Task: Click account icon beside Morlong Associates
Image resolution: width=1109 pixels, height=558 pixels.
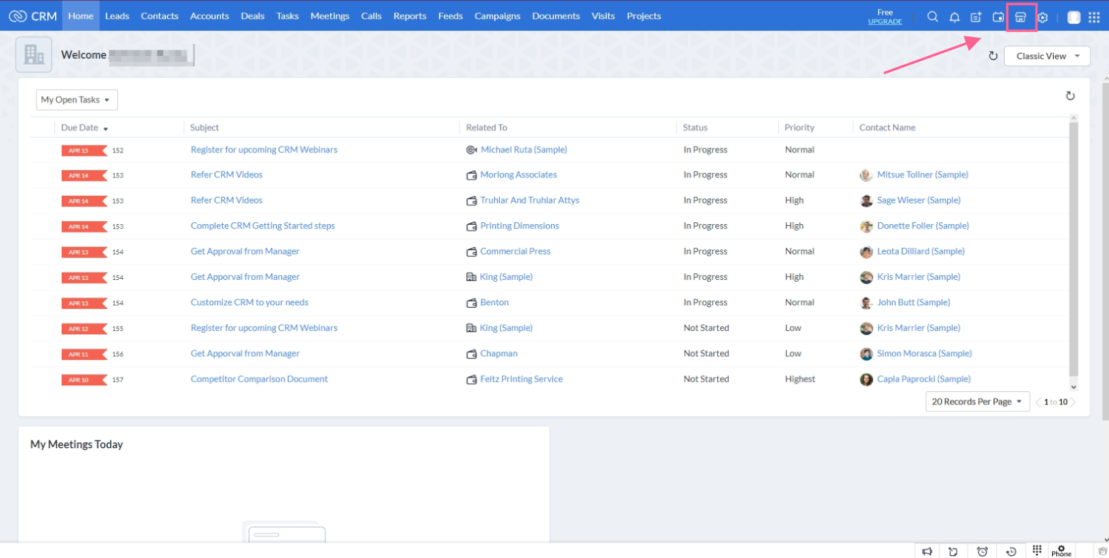Action: (x=471, y=175)
